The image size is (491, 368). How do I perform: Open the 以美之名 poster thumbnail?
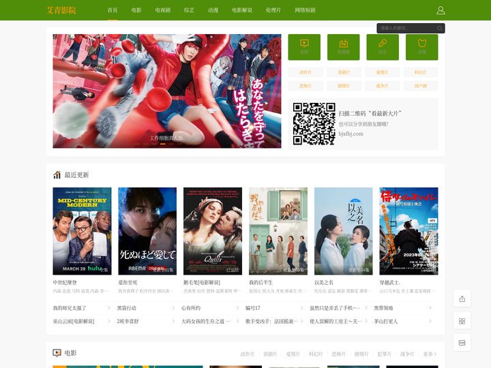pyautogui.click(x=344, y=231)
